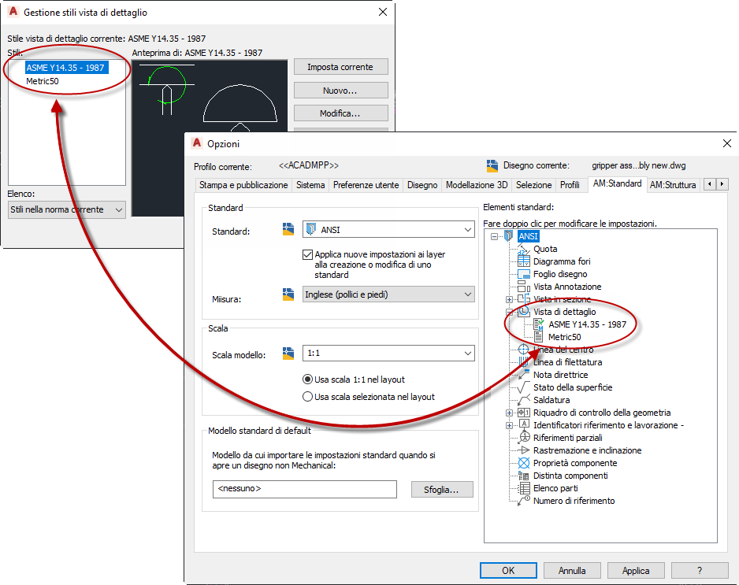Open the Elenco Stili nella norma corrente dropdown
739x585 pixels.
point(67,209)
